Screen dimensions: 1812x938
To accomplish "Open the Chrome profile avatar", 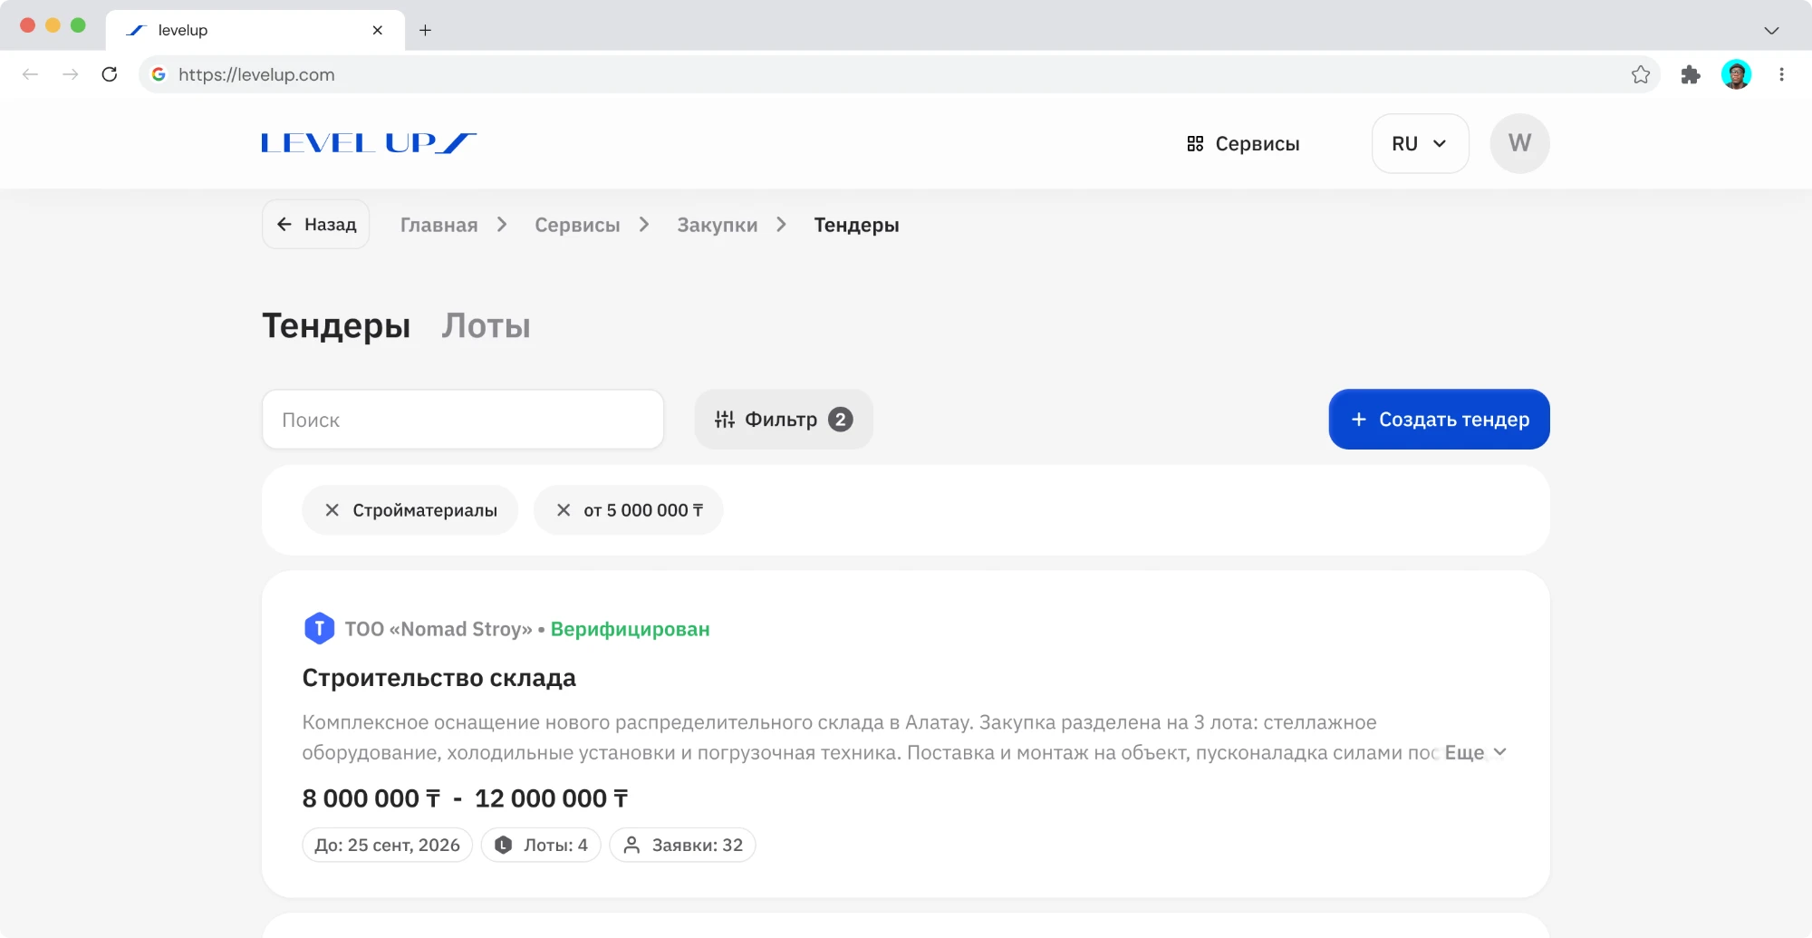I will [x=1736, y=74].
